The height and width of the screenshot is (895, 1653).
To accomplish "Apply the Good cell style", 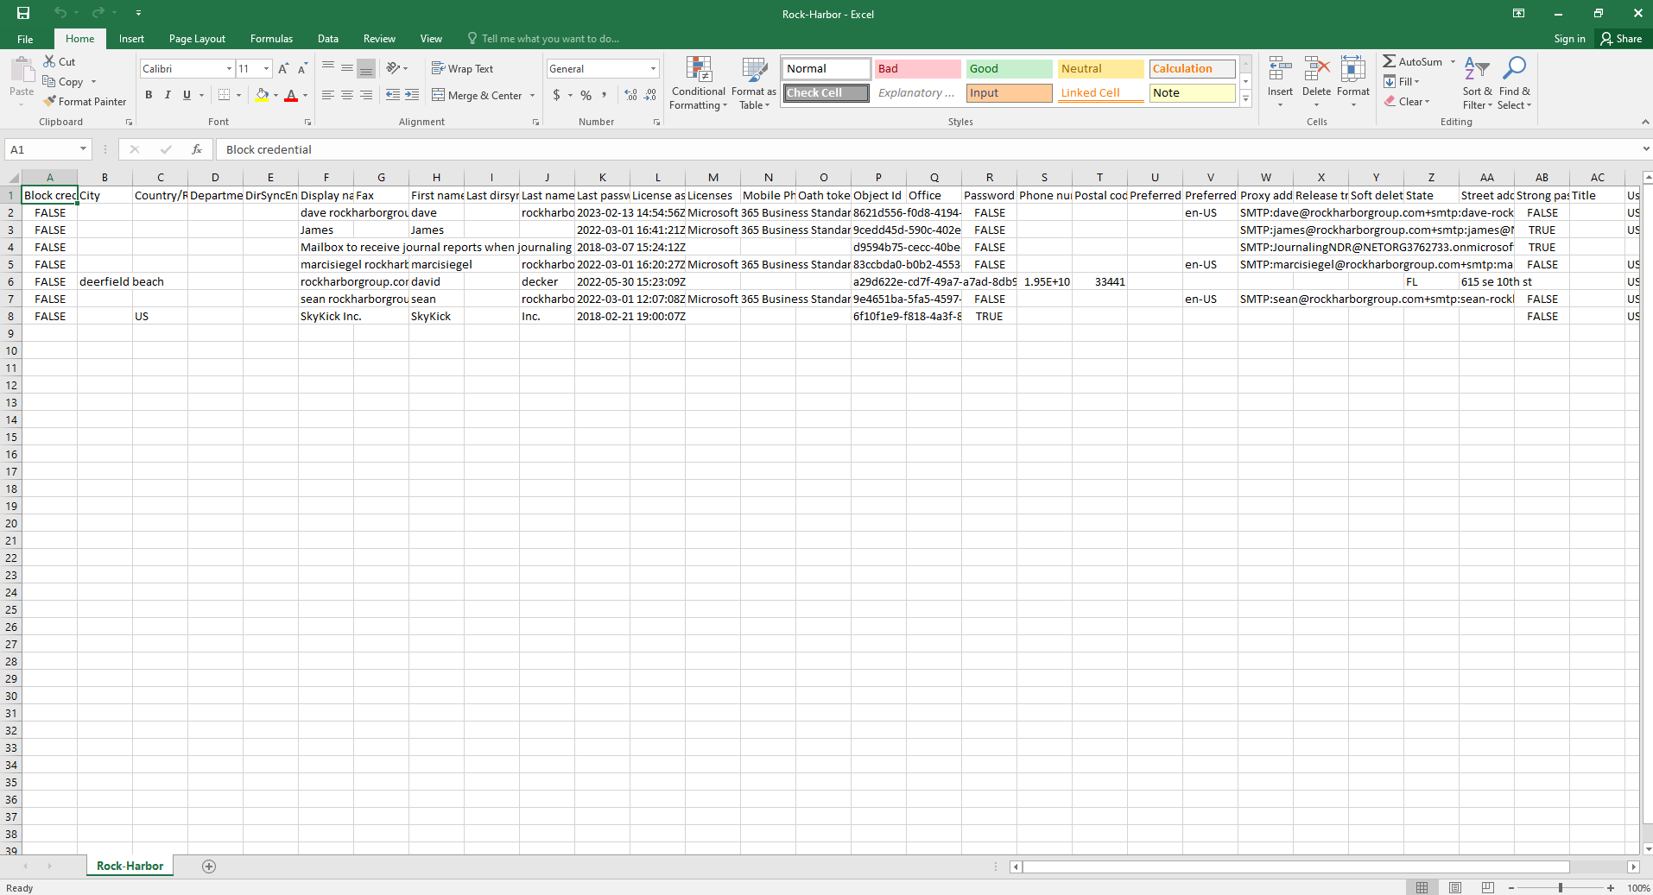I will [x=1009, y=68].
